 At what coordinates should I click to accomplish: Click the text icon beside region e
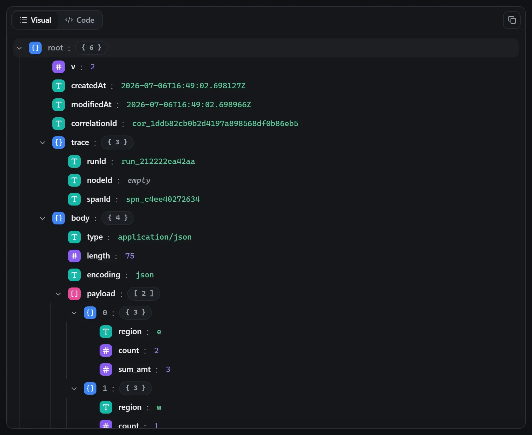click(x=106, y=332)
